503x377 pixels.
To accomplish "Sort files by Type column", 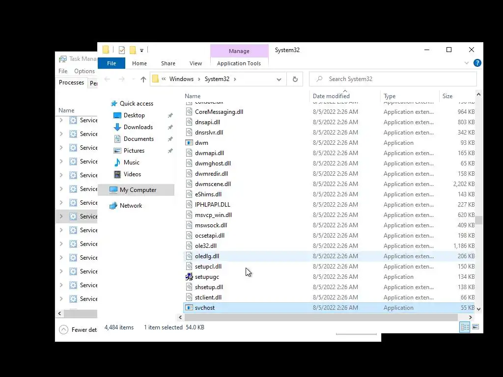I will coord(390,96).
